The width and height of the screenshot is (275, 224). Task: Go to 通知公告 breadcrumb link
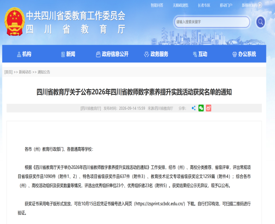click(x=44, y=72)
